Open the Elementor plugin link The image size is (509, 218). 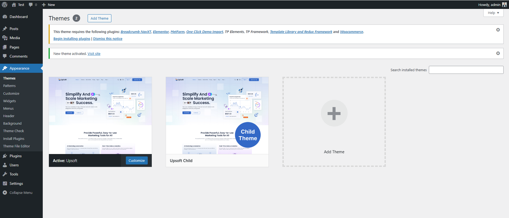tap(161, 32)
